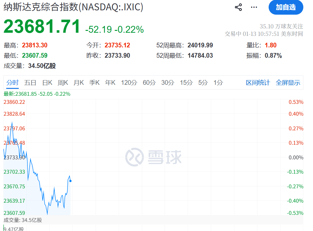Click the 23828.64 y-axis label
313x231 pixels.
pos(14,114)
